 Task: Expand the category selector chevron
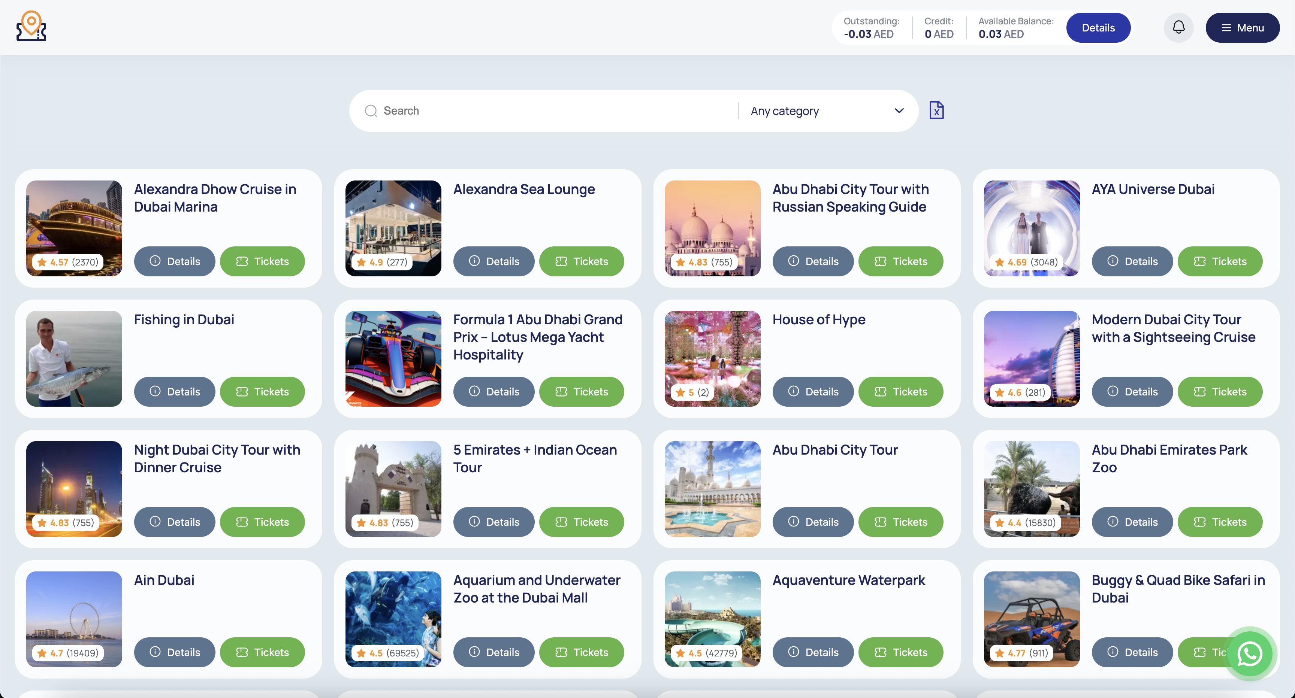point(899,110)
